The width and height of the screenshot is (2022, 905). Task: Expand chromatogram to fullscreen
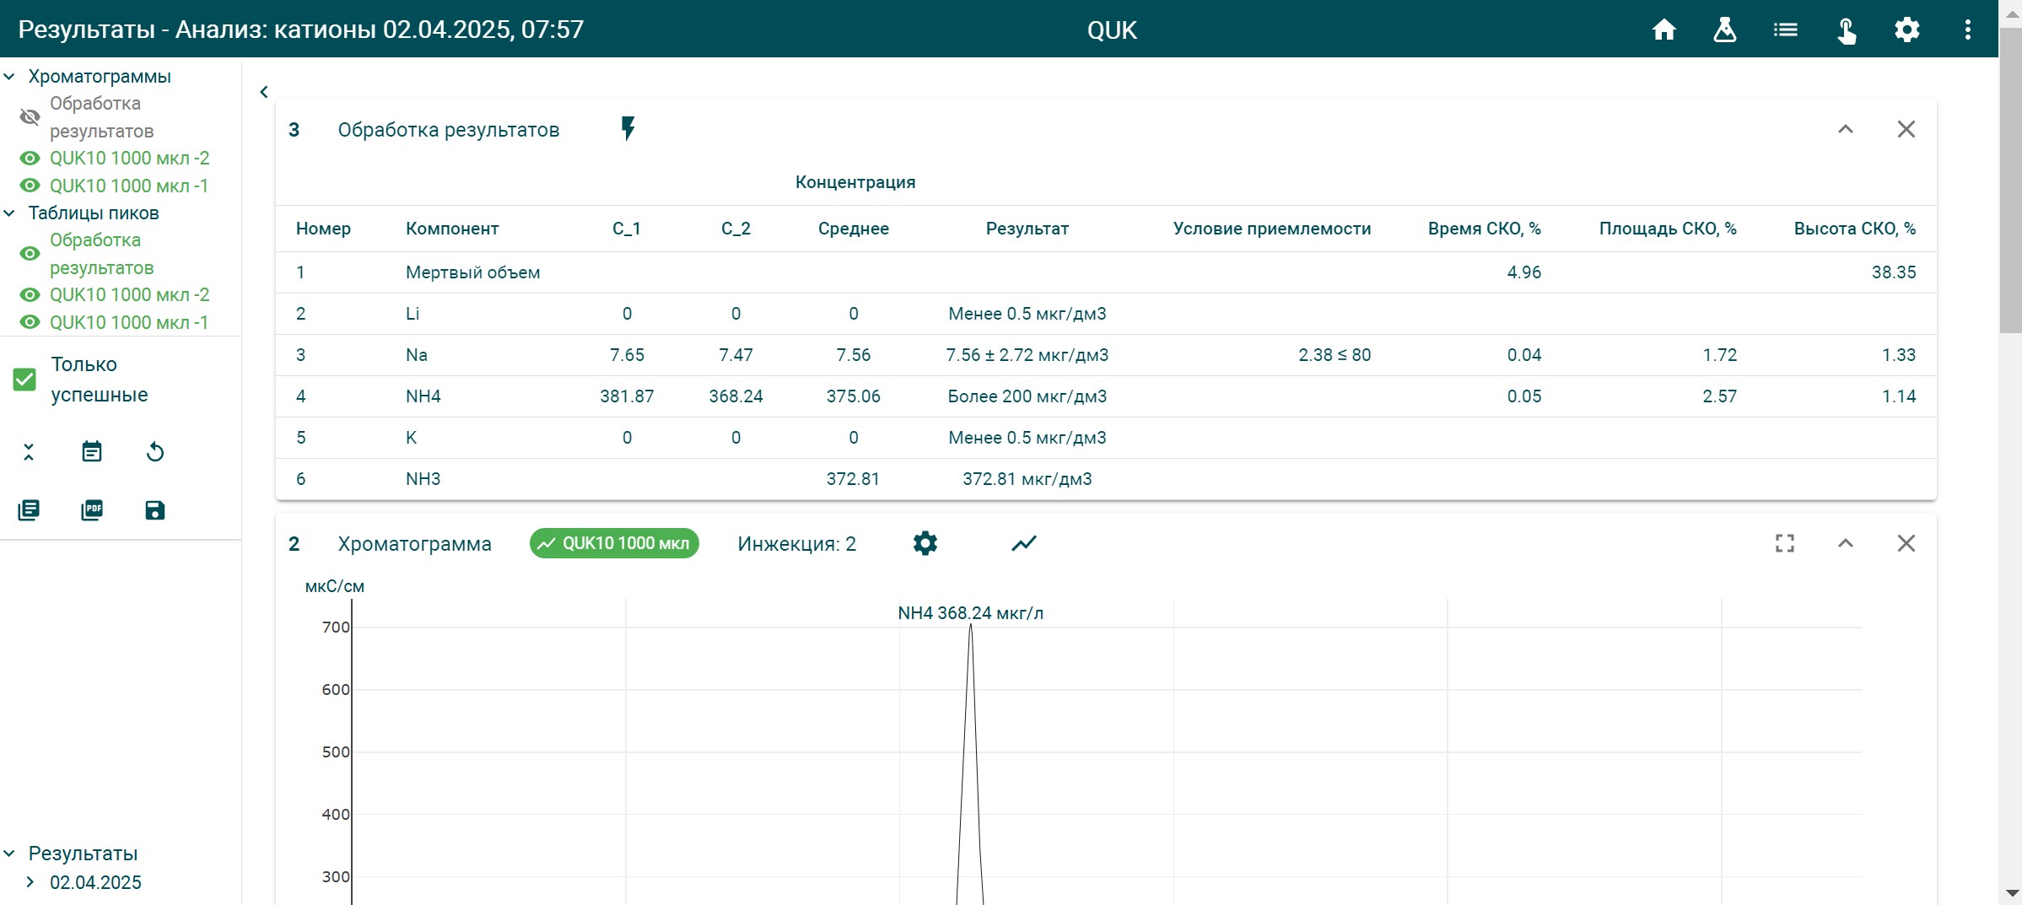(x=1784, y=543)
